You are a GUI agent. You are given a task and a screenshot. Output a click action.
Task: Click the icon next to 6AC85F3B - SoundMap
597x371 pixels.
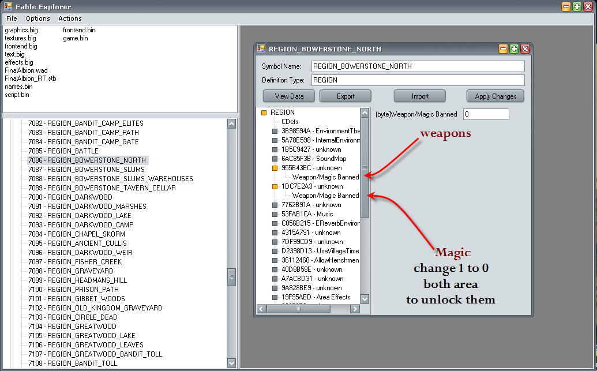pyautogui.click(x=275, y=159)
